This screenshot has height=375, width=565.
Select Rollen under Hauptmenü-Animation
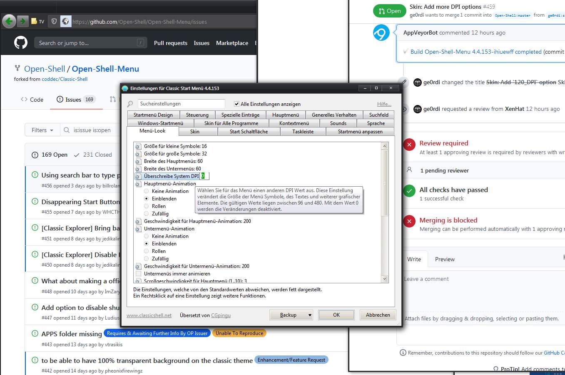(x=147, y=206)
